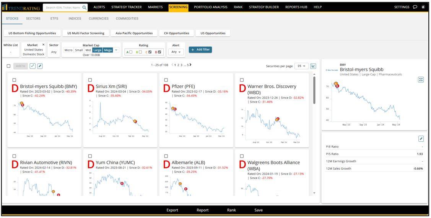Viewport: 431px width, 218px height.
Task: Switch to the Commodities tab
Action: pyautogui.click(x=127, y=18)
